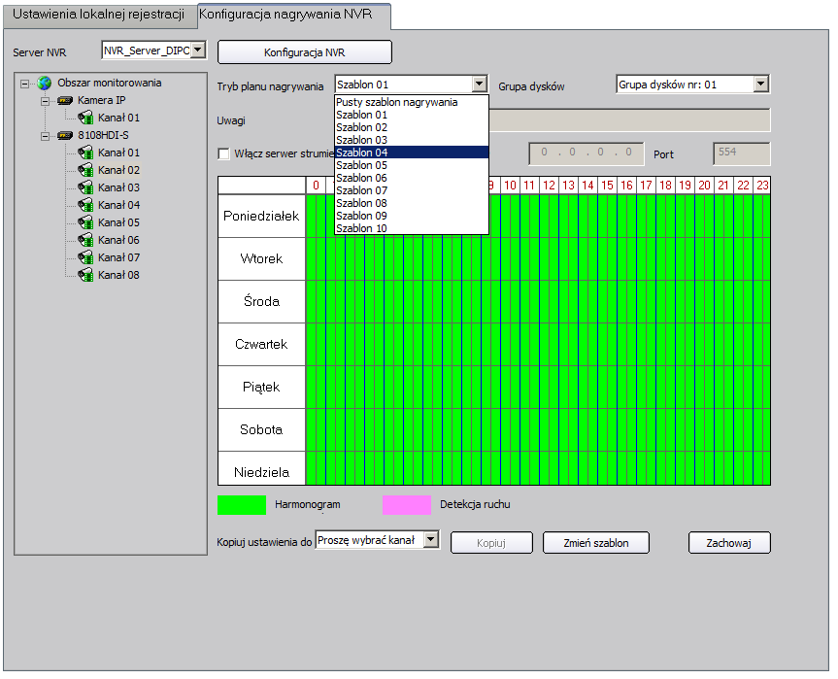Image resolution: width=838 pixels, height=679 pixels.
Task: Choose Szablon 01 in the dropdown list
Action: coord(412,115)
